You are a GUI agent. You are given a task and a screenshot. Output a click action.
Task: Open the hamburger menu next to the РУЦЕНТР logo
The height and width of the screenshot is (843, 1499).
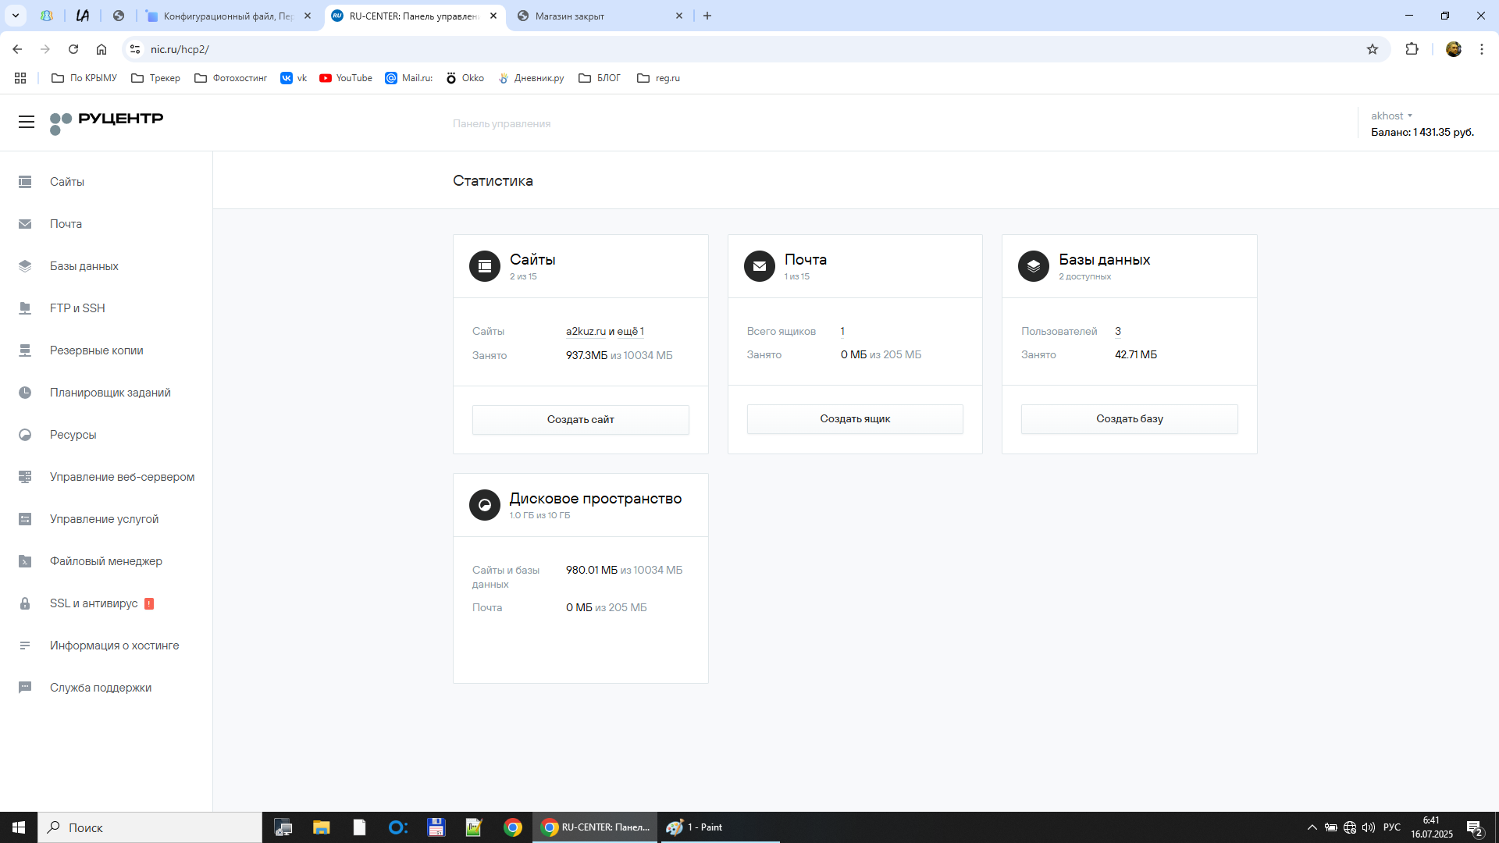click(27, 122)
